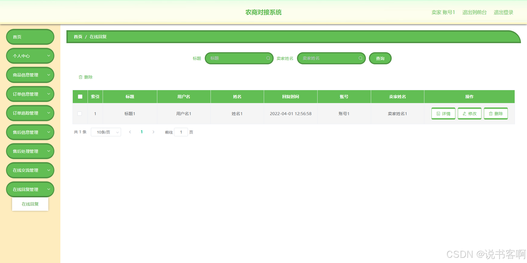Click the 农商对接系统 title

tap(263, 12)
